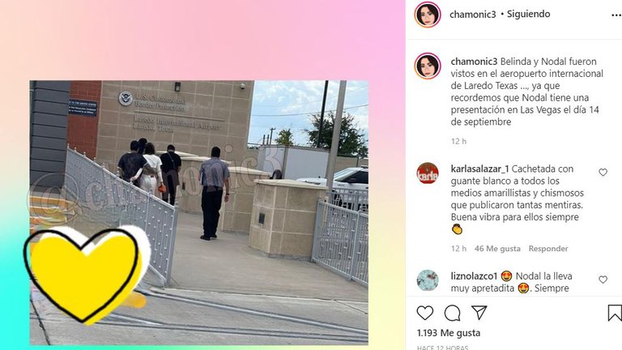Click the yellow heart sticker on photo
Image resolution: width=622 pixels, height=350 pixels.
point(84,274)
